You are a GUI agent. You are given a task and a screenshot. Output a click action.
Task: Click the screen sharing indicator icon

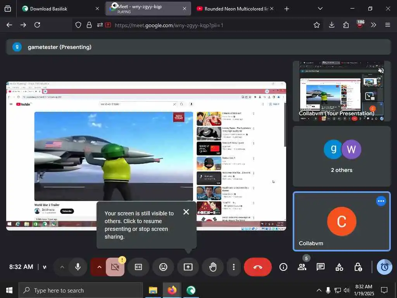[x=108, y=25]
